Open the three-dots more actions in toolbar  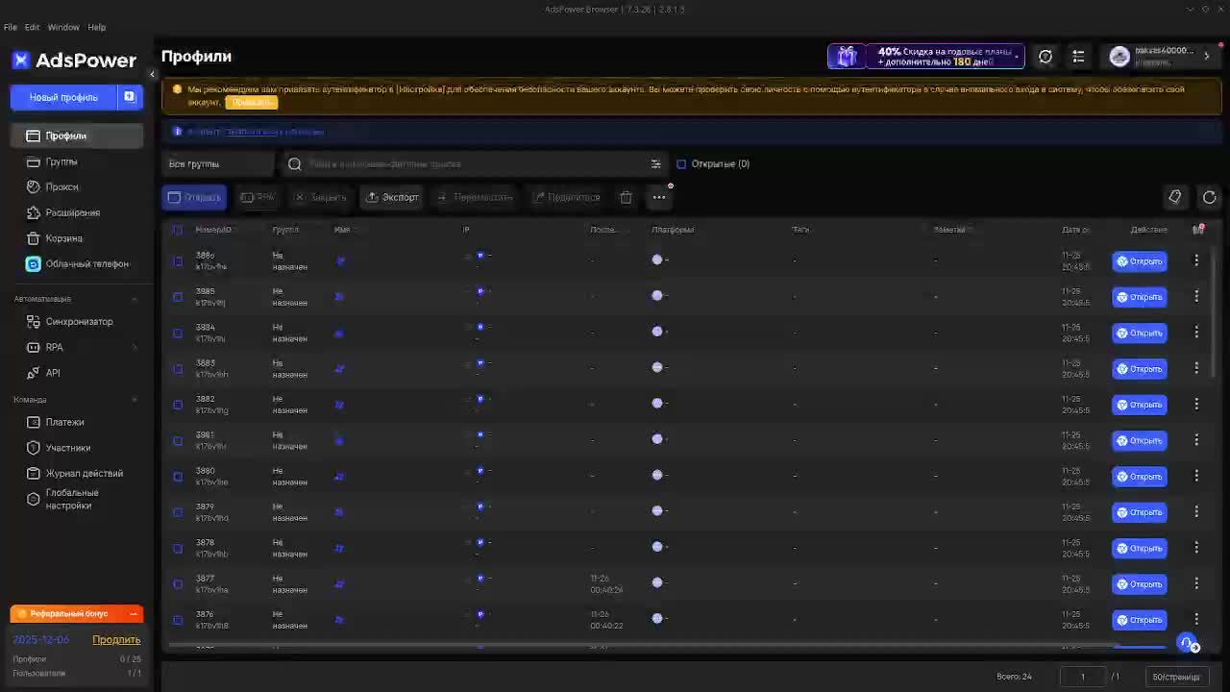(659, 197)
